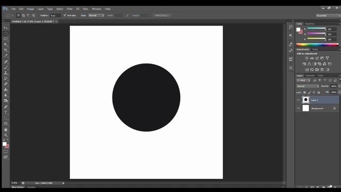Screen dimensions: 341x192
Task: Select the Eraser tool
Action: [6, 84]
